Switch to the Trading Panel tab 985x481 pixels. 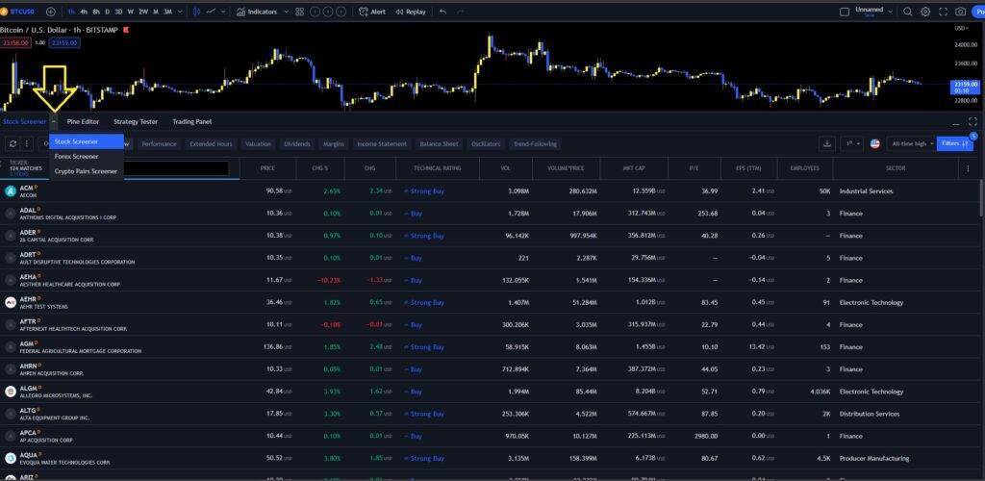[x=192, y=122]
